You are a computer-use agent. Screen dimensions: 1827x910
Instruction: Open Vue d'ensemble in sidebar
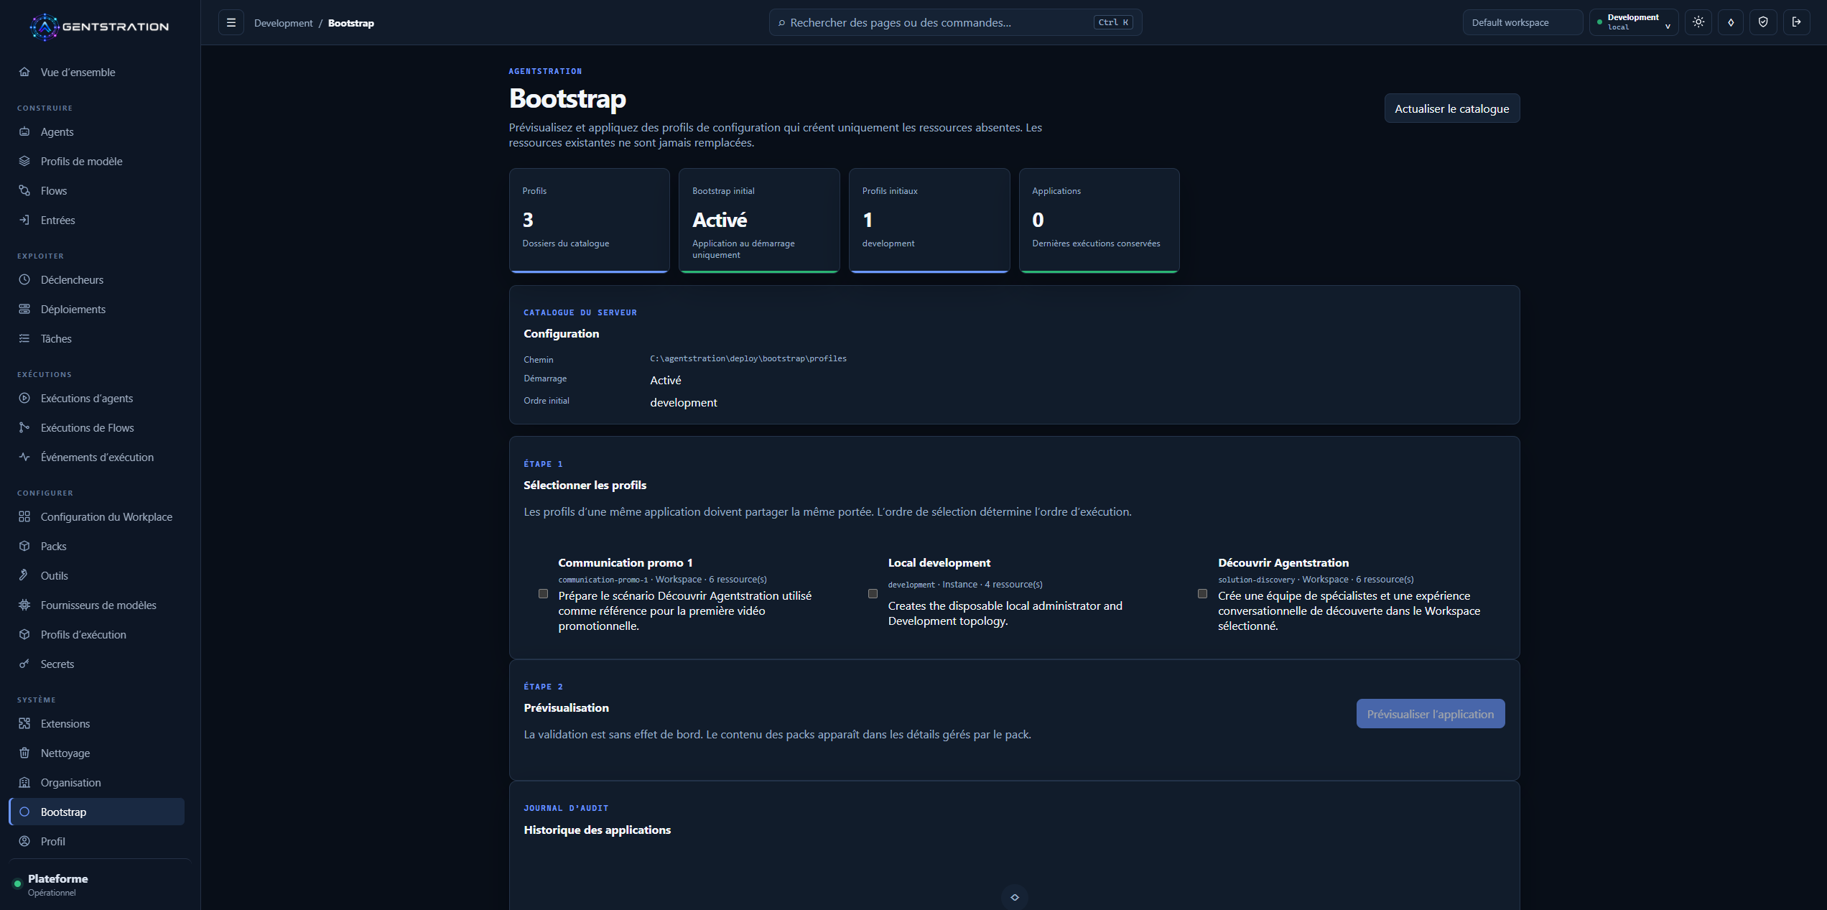point(97,72)
